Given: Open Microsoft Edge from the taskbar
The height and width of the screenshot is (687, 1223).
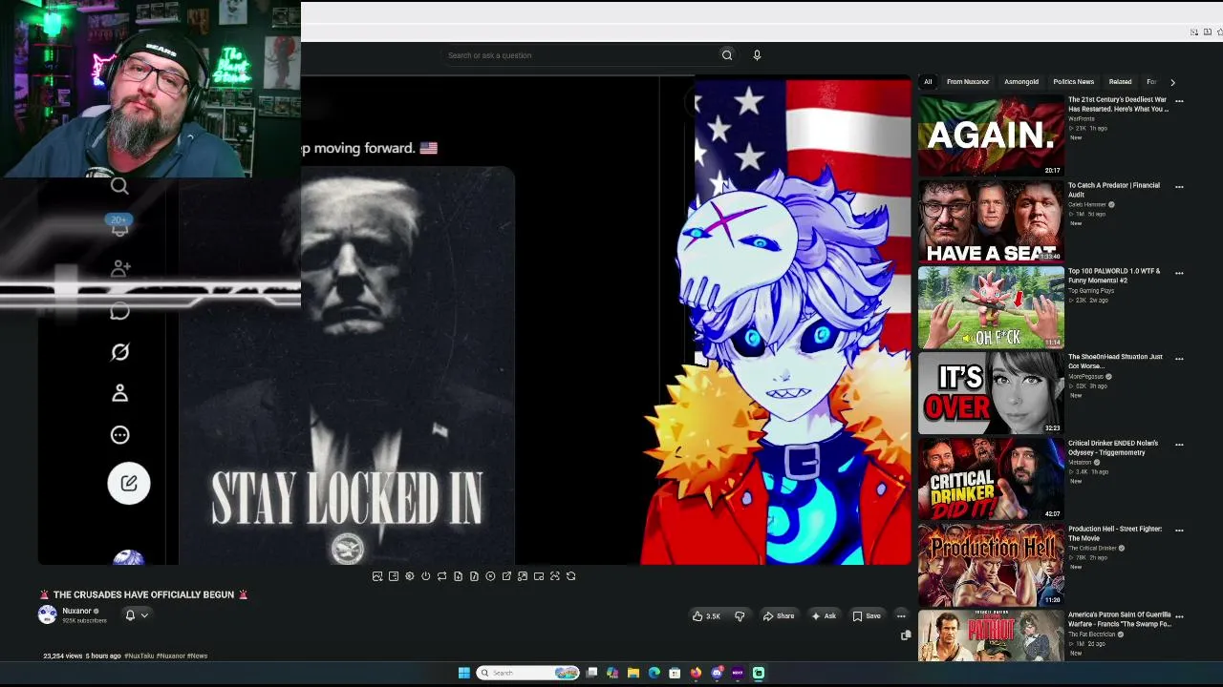Looking at the screenshot, I should (654, 673).
